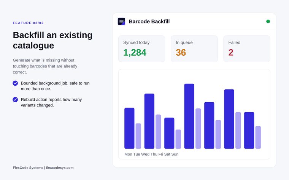Click the 'Backfill an existing catalogue' heading
Screen dimensions: 289x180
click(53, 40)
